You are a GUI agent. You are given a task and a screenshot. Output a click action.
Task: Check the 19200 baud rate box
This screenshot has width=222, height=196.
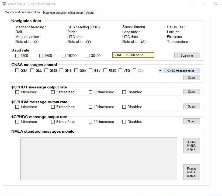pos(64,56)
